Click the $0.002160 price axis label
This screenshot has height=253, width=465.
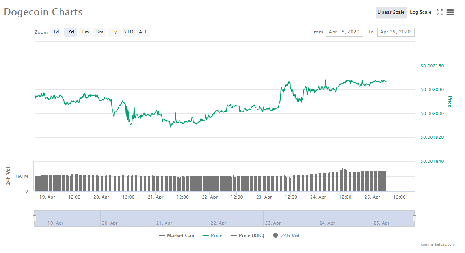(432, 66)
